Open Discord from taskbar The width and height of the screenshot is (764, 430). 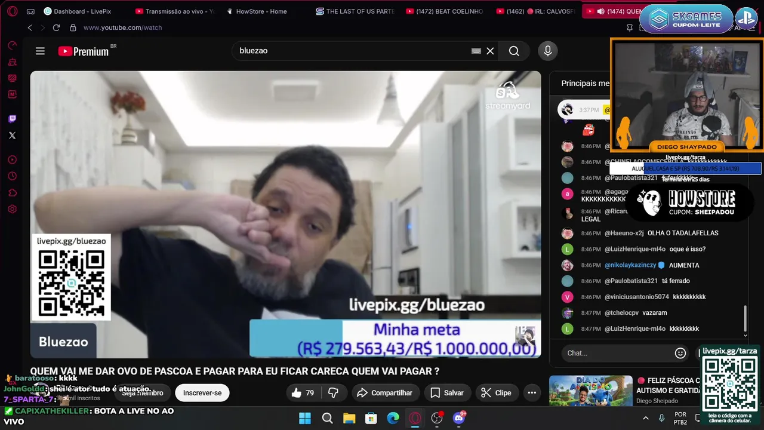[459, 418]
